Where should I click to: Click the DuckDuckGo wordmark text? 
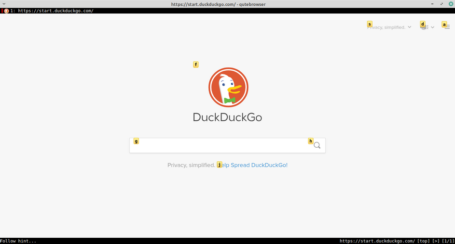click(228, 117)
